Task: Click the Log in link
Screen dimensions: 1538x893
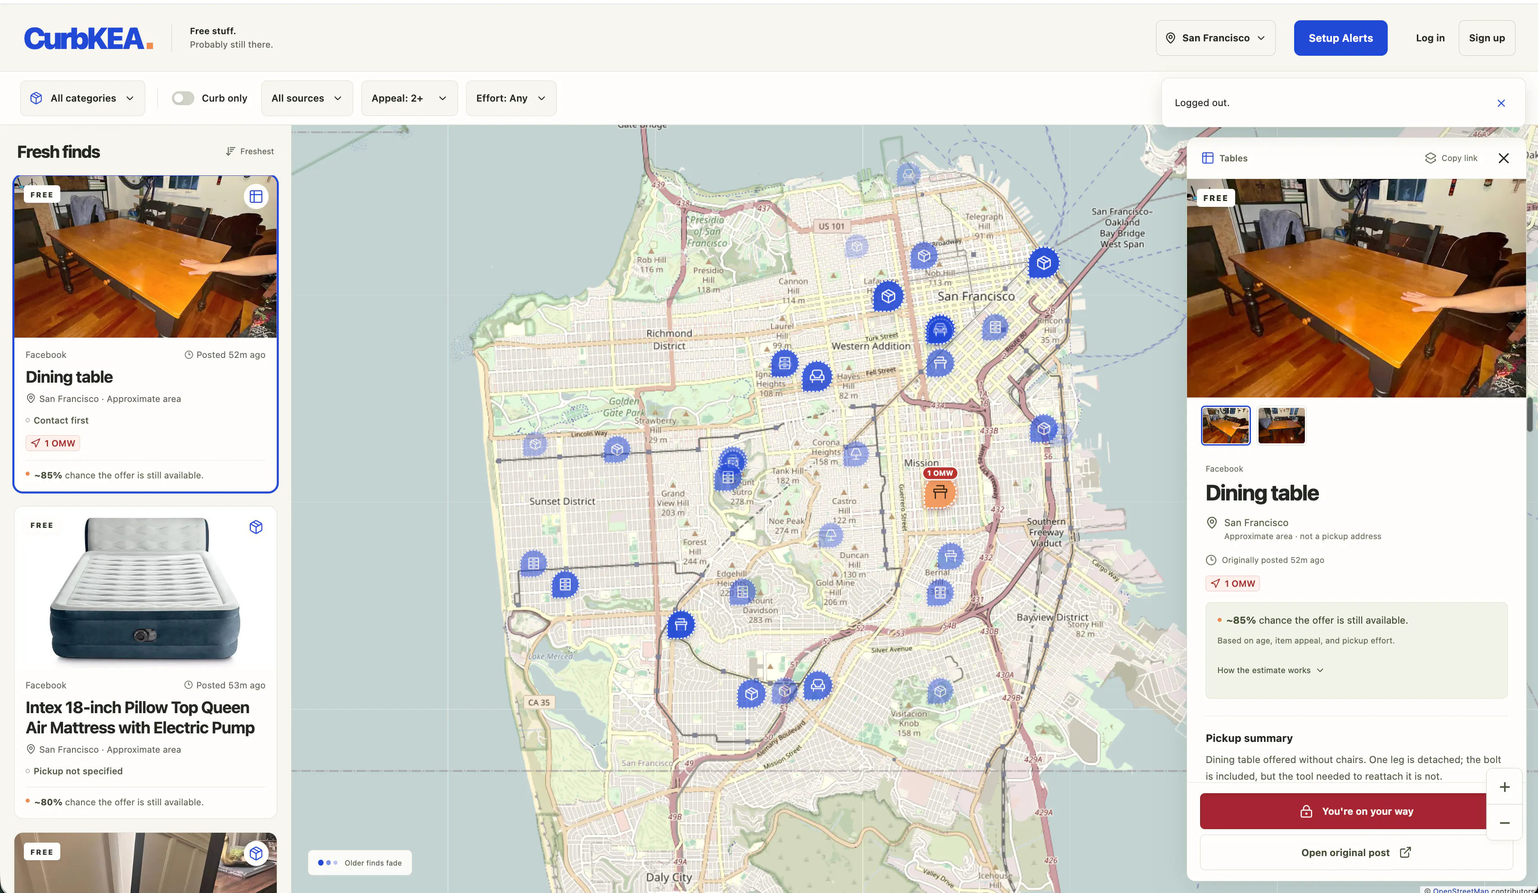Action: click(1430, 38)
